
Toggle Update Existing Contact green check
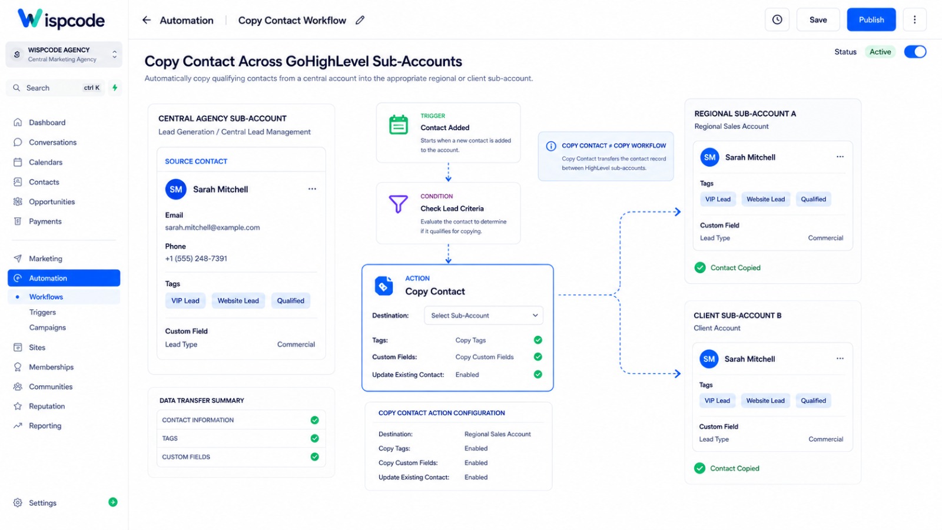[x=538, y=375]
